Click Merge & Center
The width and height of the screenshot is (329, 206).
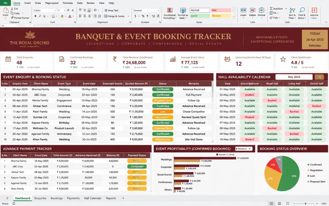point(115,16)
